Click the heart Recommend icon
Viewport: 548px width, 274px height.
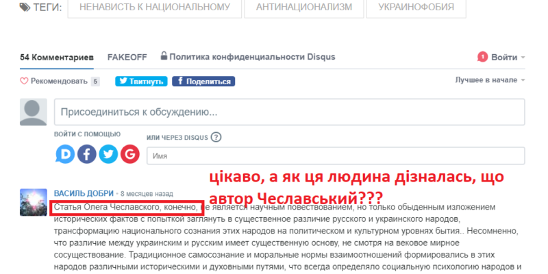coord(24,81)
